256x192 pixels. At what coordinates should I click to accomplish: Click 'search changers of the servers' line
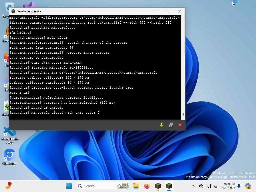click(68, 43)
